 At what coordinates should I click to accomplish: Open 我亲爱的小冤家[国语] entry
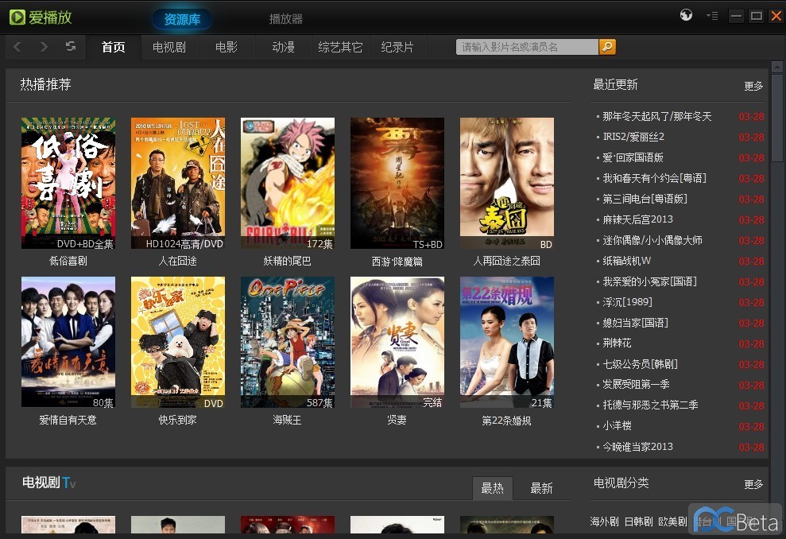[x=649, y=281]
